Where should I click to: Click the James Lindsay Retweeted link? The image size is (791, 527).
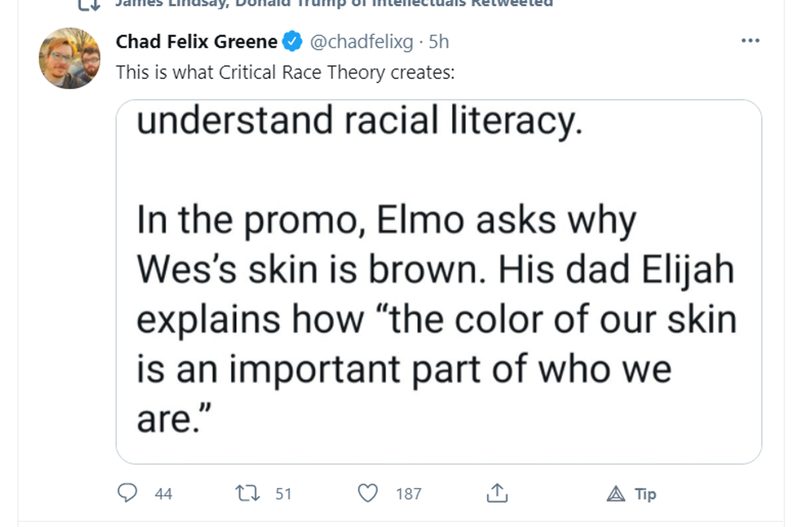pyautogui.click(x=334, y=4)
